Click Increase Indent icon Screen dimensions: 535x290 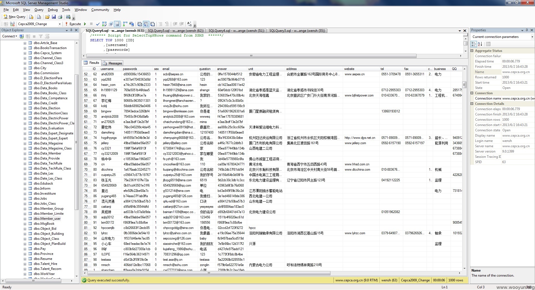181,24
